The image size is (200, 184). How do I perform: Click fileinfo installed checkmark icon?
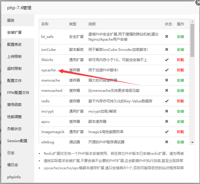(x=167, y=60)
